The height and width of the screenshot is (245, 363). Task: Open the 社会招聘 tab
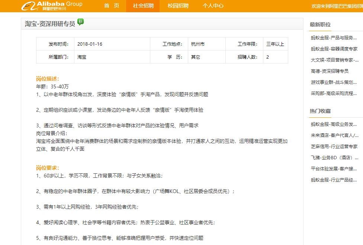(143, 6)
